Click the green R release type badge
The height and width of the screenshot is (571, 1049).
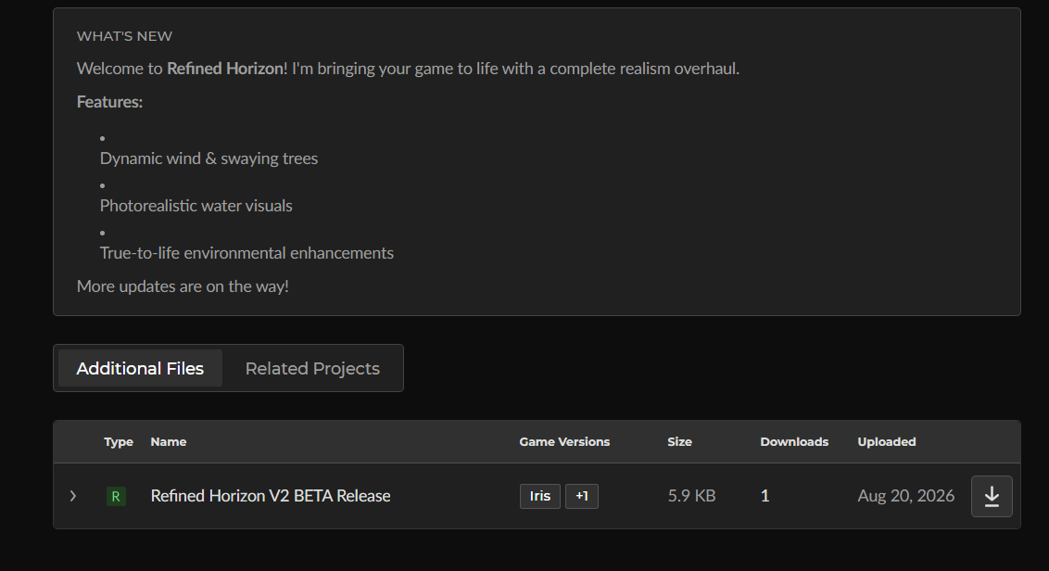coord(116,496)
